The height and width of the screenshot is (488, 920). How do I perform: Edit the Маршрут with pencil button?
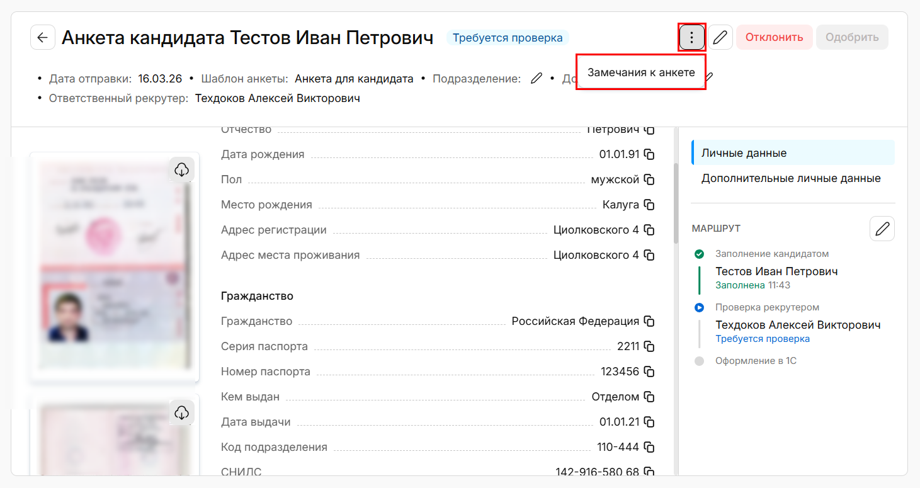click(x=882, y=229)
